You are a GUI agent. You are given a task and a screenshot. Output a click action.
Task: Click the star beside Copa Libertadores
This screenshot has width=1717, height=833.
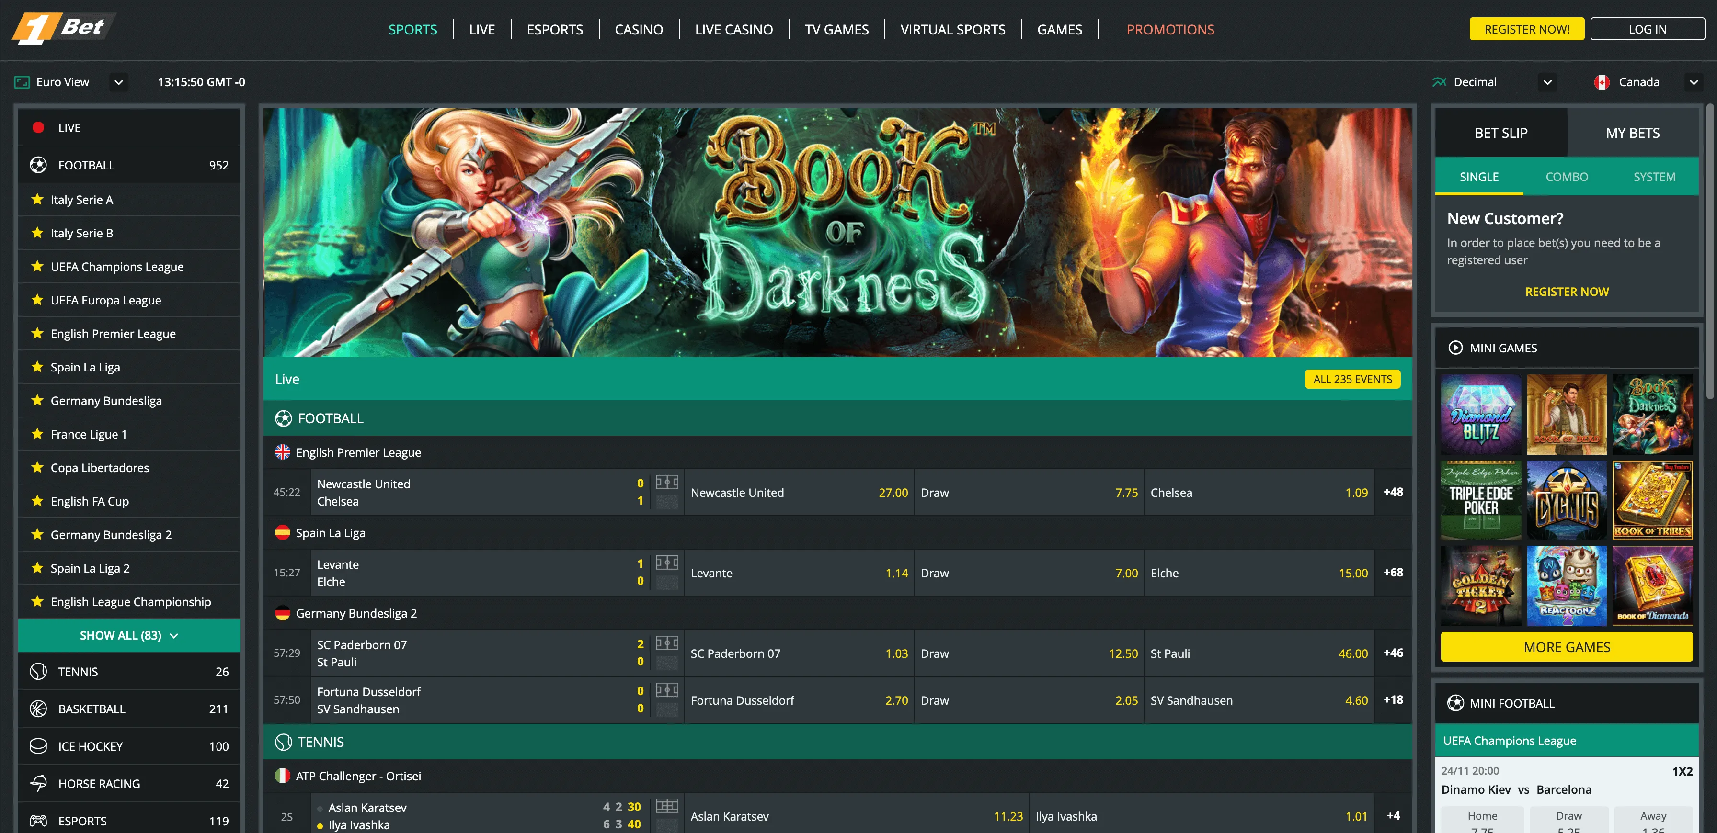coord(37,467)
